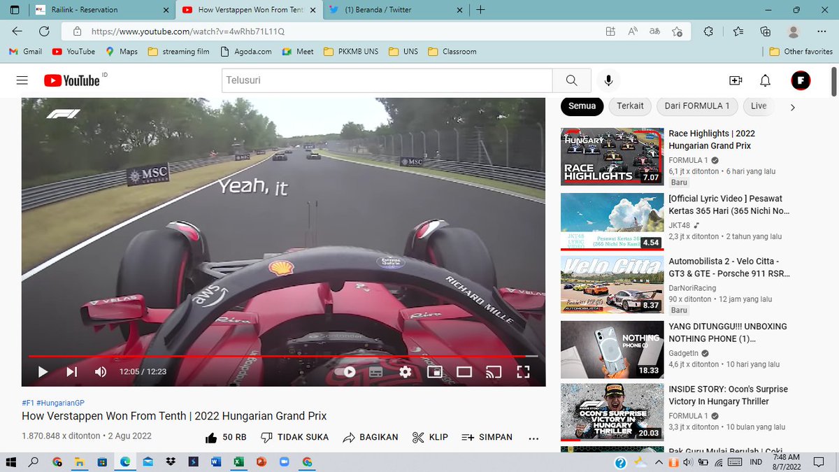This screenshot has height=472, width=839.
Task: Open the YouTube guide hamburger menu
Action: [22, 80]
